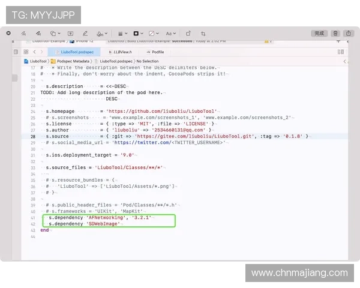
Task: Select the Draw freehand tool
Action: (38, 34)
